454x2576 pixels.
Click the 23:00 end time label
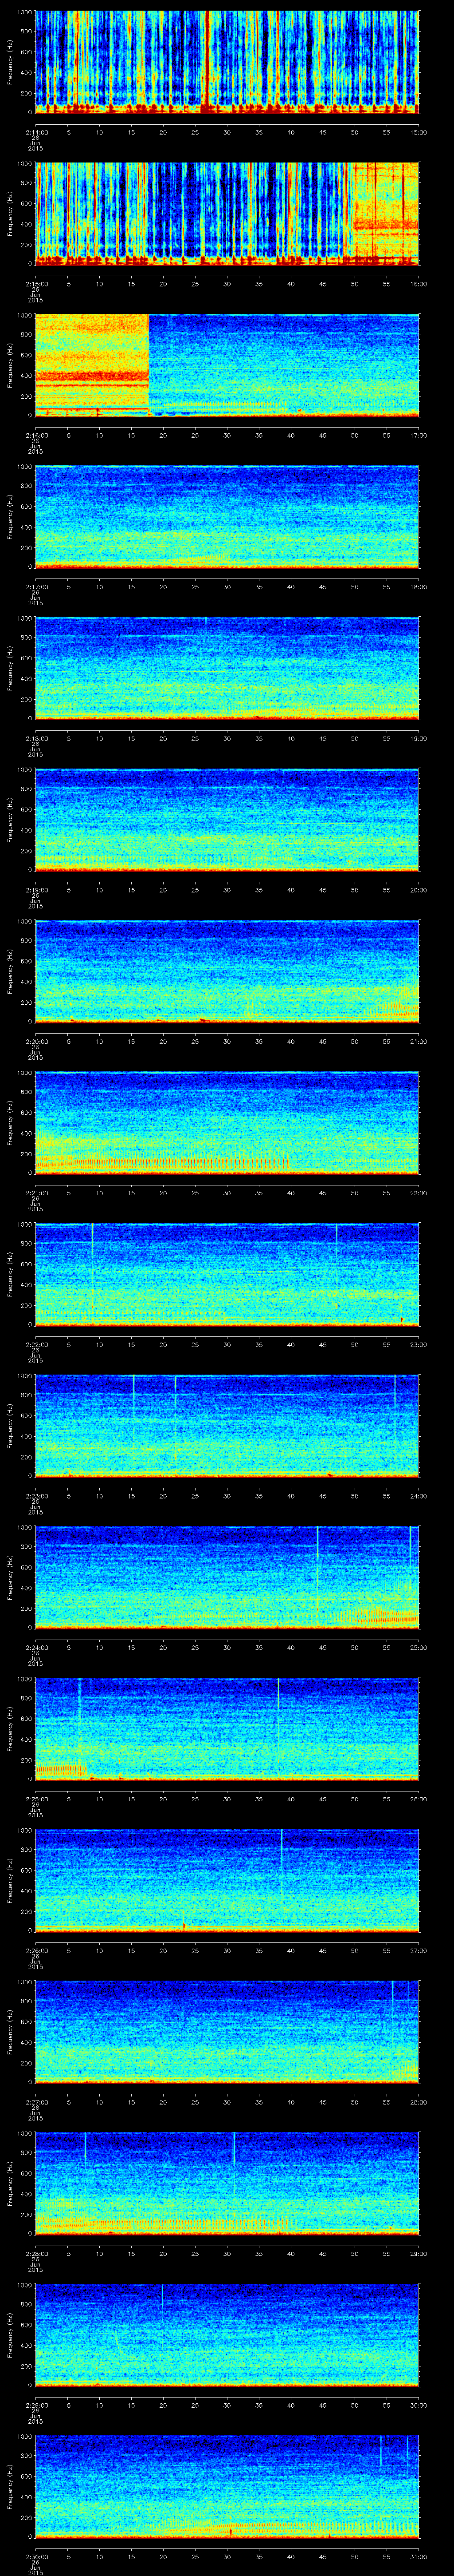coord(419,1344)
